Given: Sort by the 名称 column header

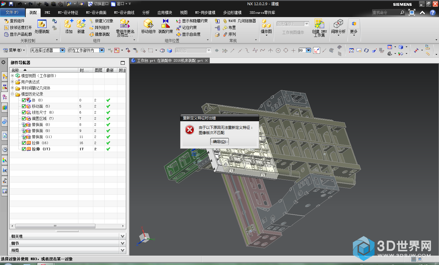Looking at the screenshot, I should pos(44,70).
